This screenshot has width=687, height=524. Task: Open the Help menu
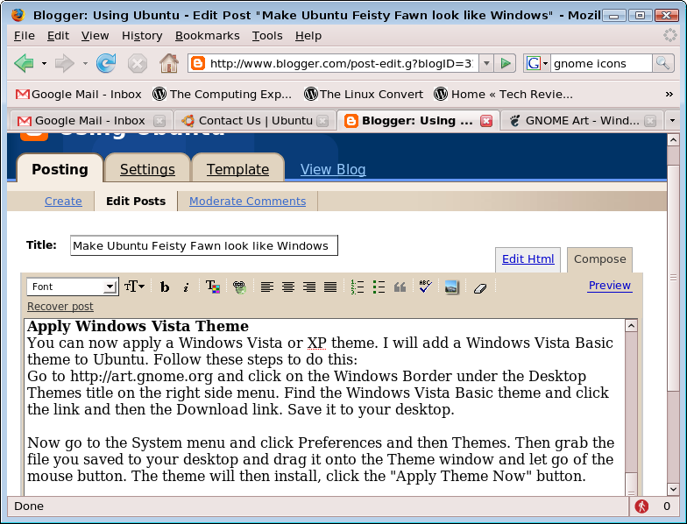tap(308, 35)
